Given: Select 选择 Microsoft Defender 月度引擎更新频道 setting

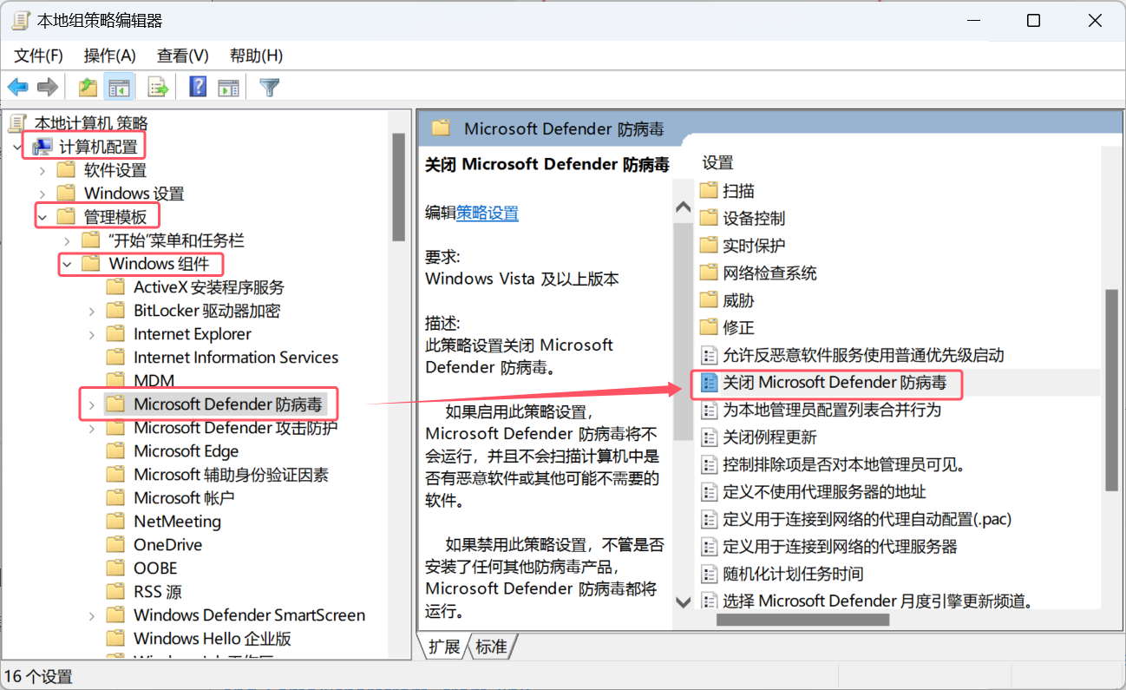Looking at the screenshot, I should pos(880,601).
